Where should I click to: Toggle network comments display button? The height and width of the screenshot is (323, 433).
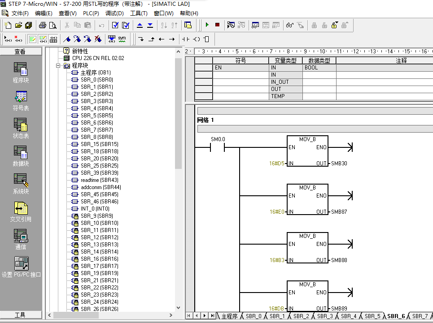[x=43, y=39]
